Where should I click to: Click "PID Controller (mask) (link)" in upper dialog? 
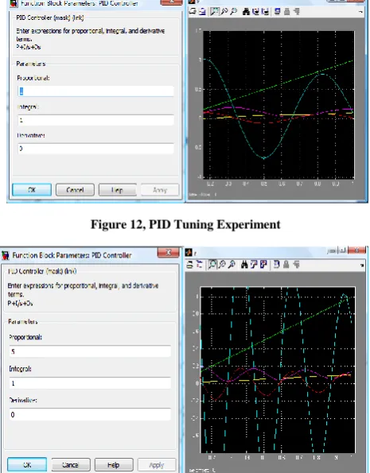(x=50, y=17)
